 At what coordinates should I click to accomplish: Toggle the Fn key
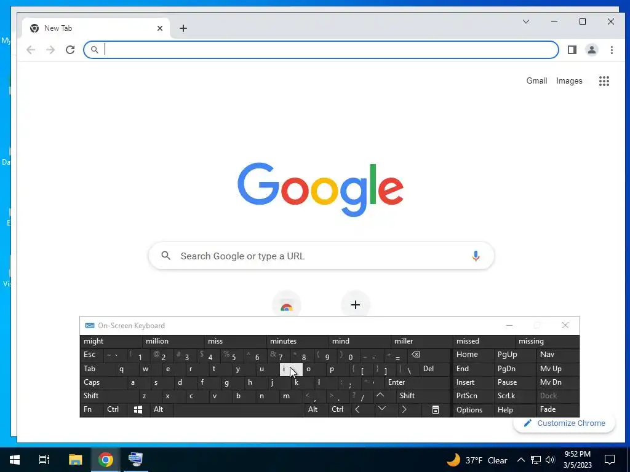[x=92, y=409]
